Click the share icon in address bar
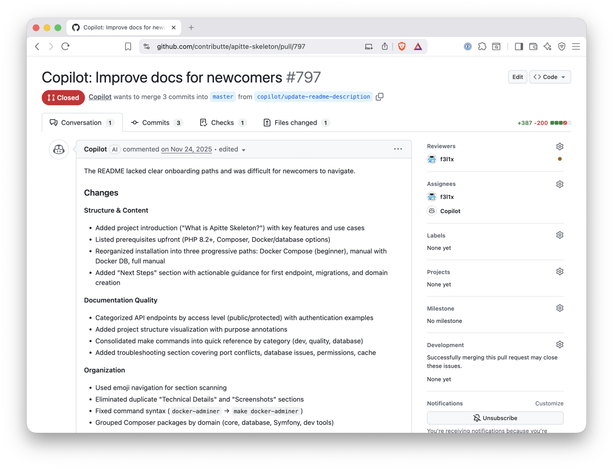Image resolution: width=613 pixels, height=468 pixels. (385, 46)
